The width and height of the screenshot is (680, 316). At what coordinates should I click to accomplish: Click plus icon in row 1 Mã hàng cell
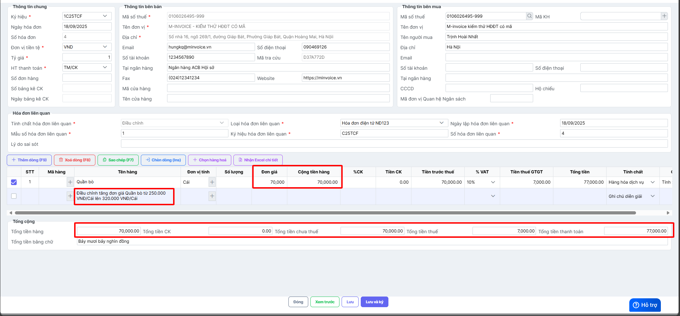pyautogui.click(x=70, y=182)
